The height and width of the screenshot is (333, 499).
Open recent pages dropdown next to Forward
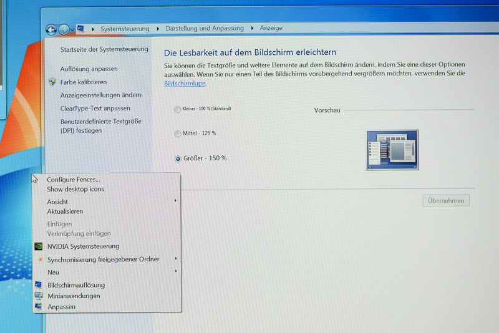coord(72,30)
